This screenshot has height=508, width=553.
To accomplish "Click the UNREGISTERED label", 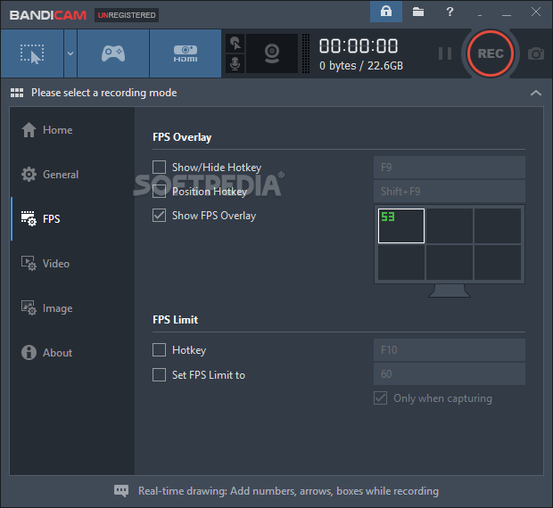I will [127, 15].
